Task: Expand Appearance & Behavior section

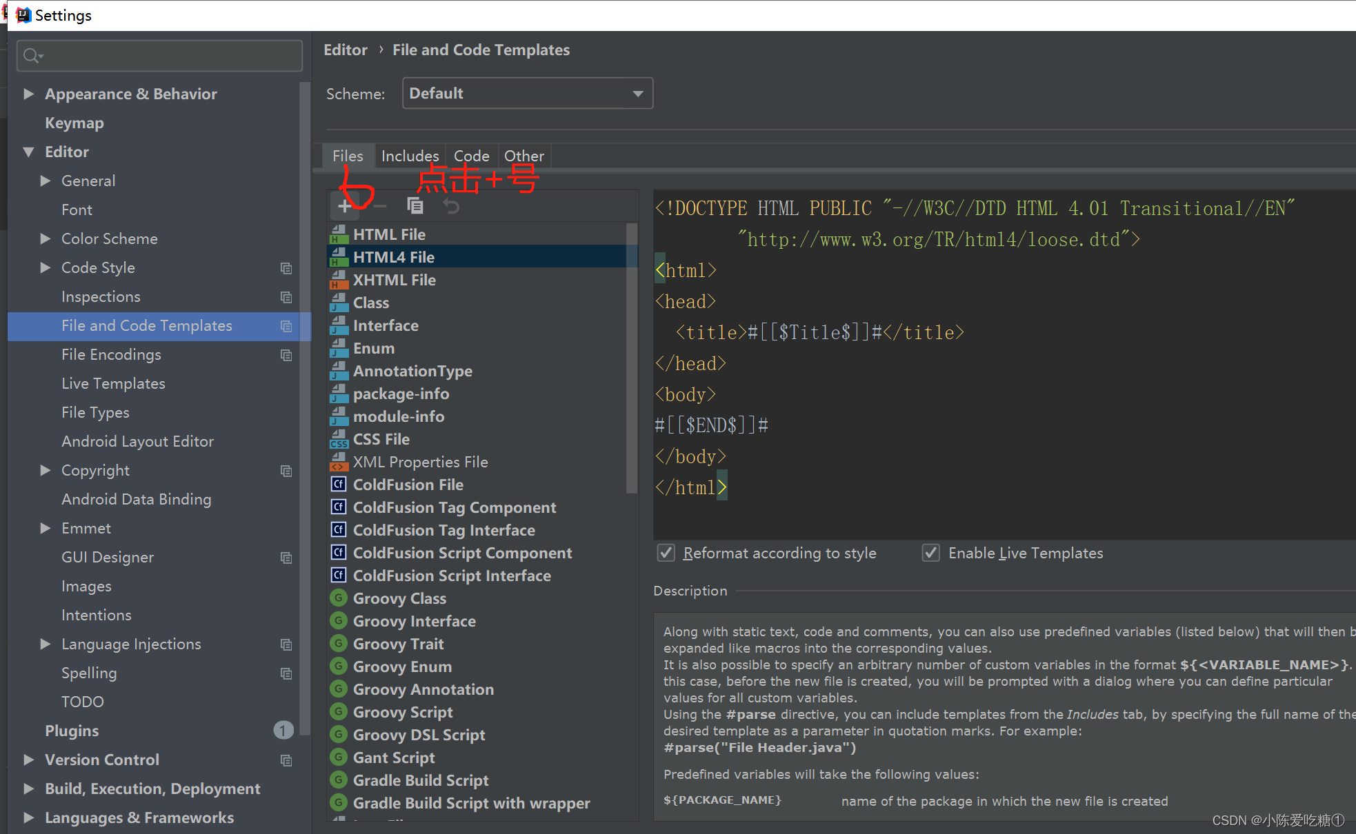Action: pos(29,94)
